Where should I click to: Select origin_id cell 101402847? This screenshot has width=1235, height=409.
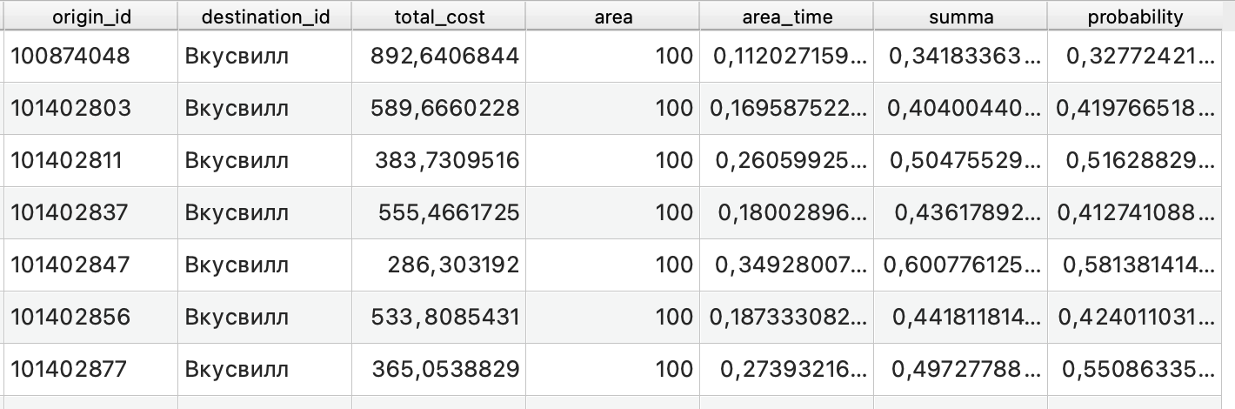tap(91, 265)
